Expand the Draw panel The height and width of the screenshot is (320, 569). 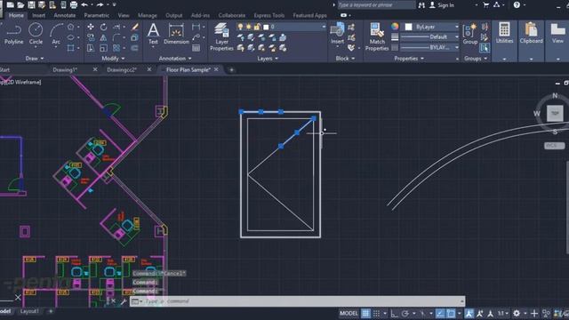35,58
